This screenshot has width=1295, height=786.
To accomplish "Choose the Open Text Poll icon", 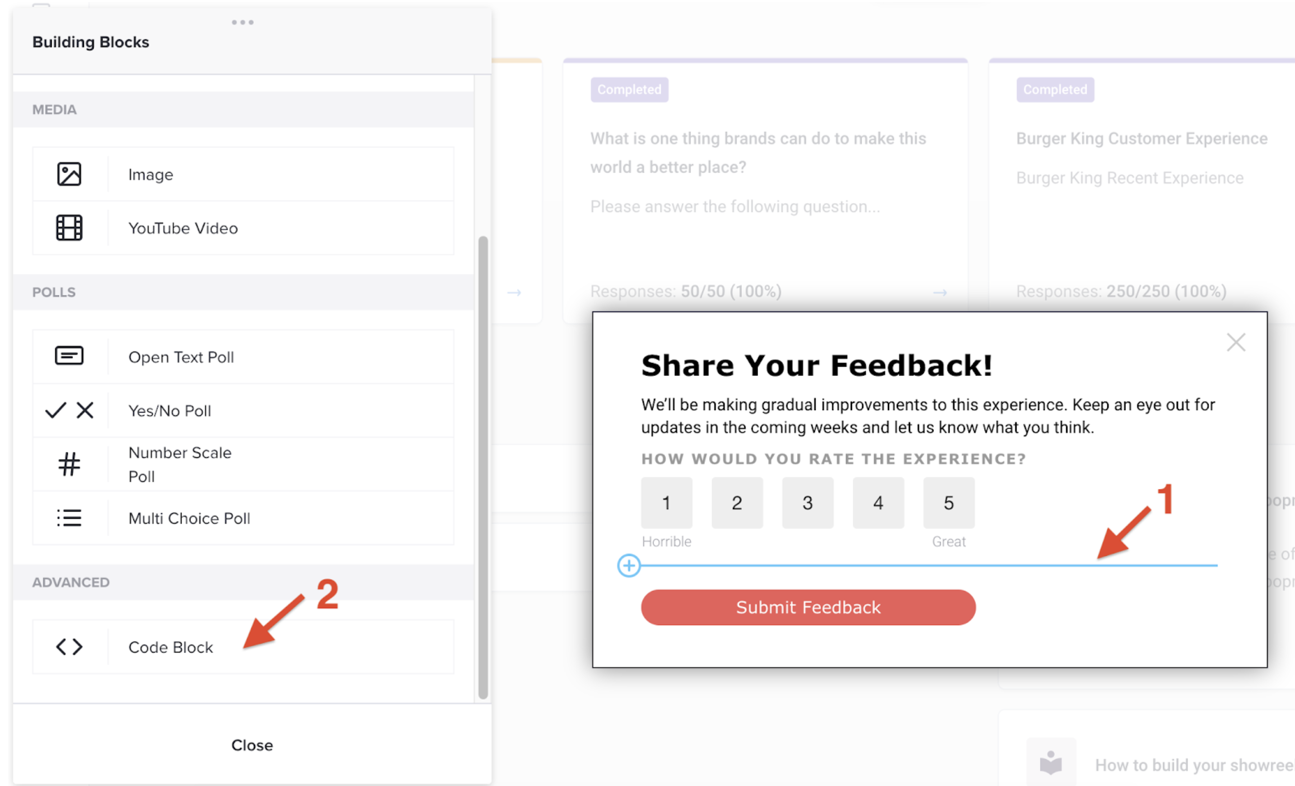I will click(x=69, y=356).
